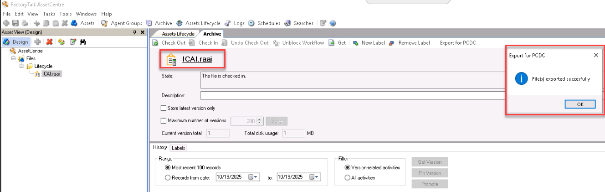Enable Store latest version only checkbox
Screen dimensions: 605x192
164,109
